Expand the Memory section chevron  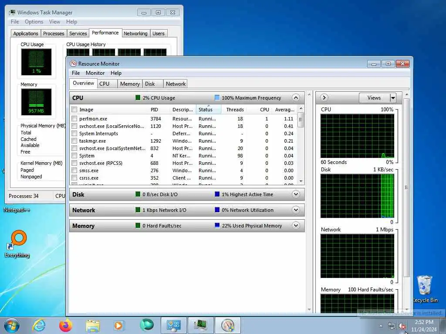coord(296,226)
